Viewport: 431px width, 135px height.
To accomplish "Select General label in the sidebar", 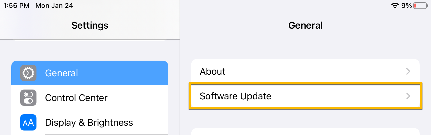I will (x=61, y=73).
